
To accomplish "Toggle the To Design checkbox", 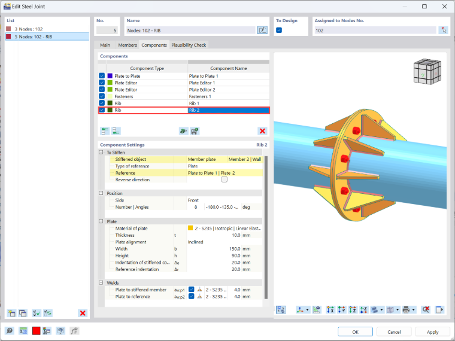I will (x=279, y=30).
